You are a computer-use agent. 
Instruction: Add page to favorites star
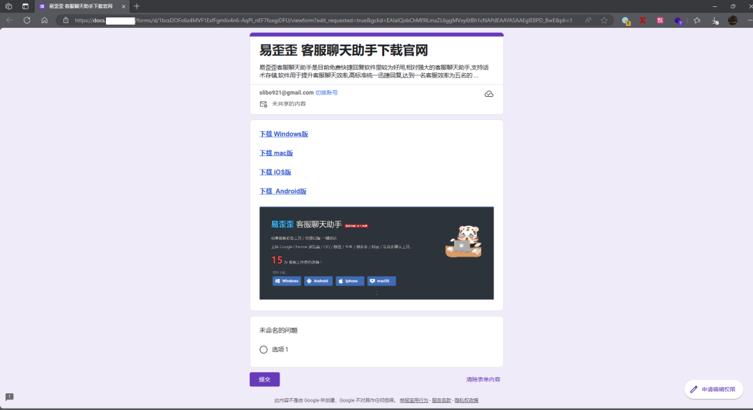click(604, 20)
